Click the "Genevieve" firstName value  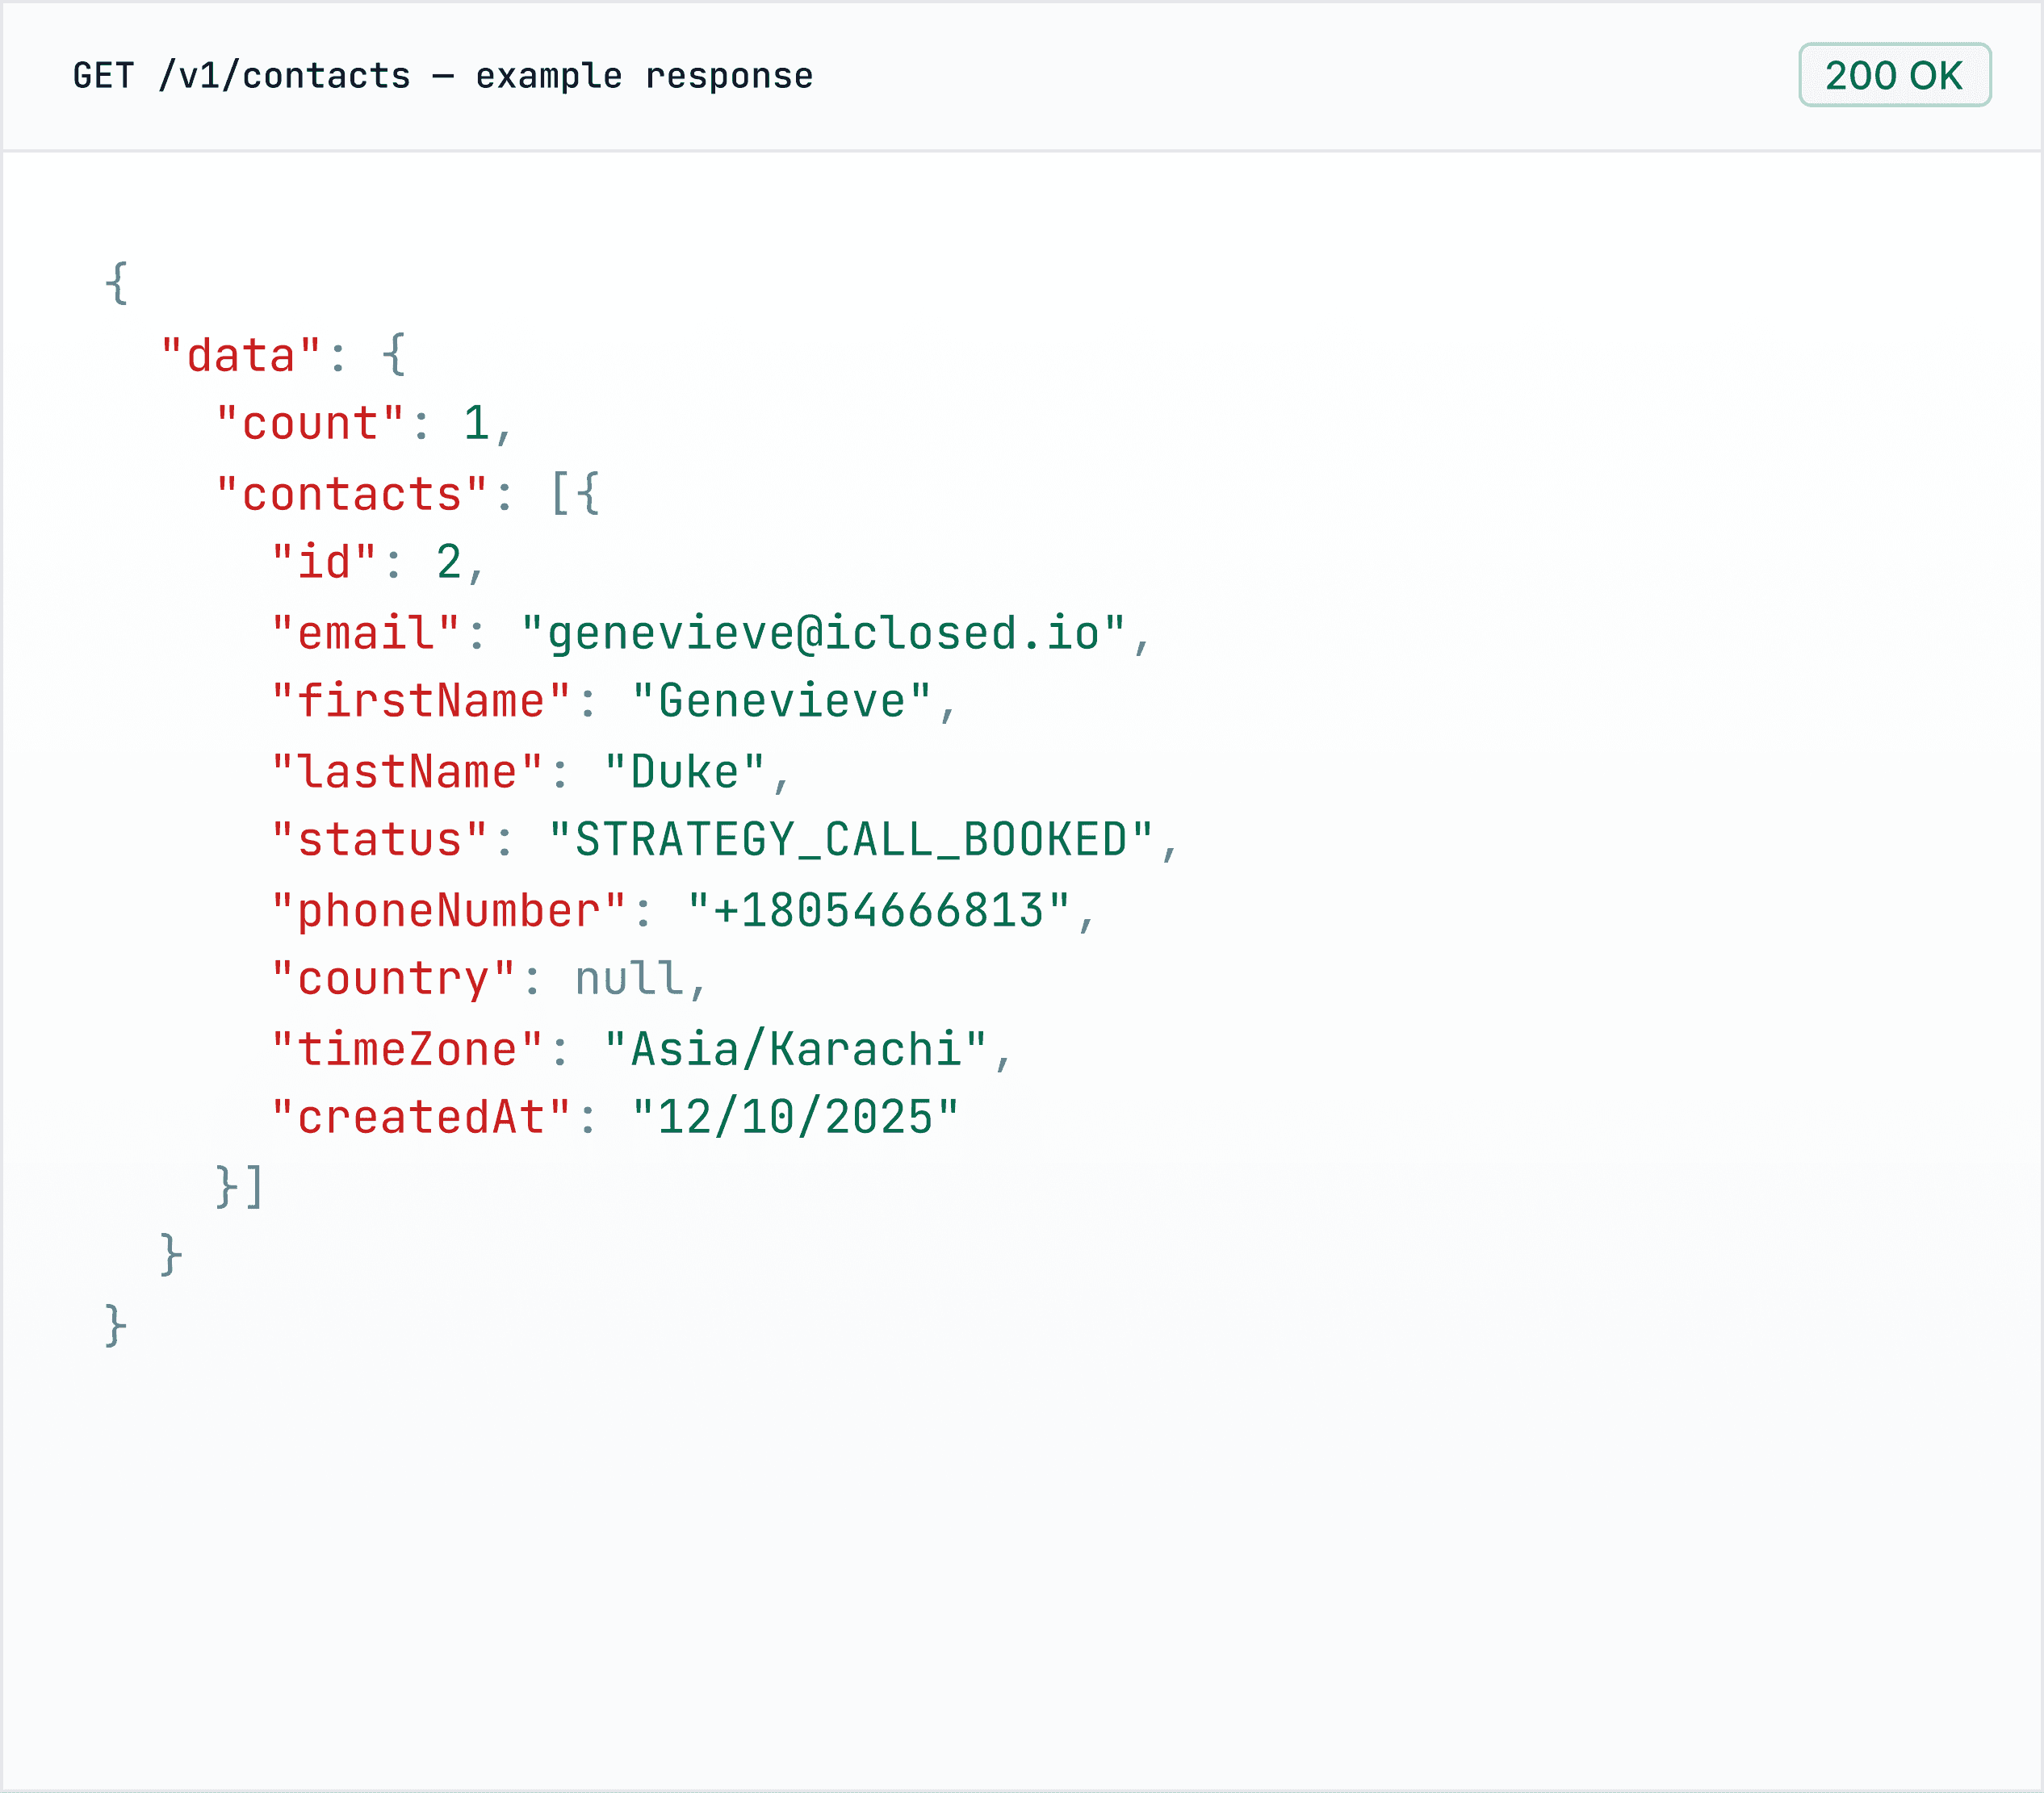pyautogui.click(x=781, y=701)
